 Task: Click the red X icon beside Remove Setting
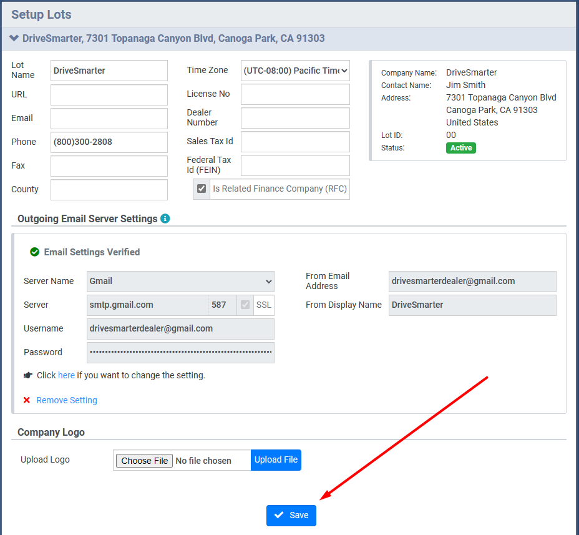pos(27,400)
